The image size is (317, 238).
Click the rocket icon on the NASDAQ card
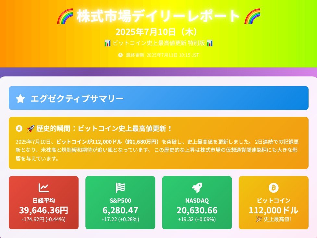[x=197, y=188]
